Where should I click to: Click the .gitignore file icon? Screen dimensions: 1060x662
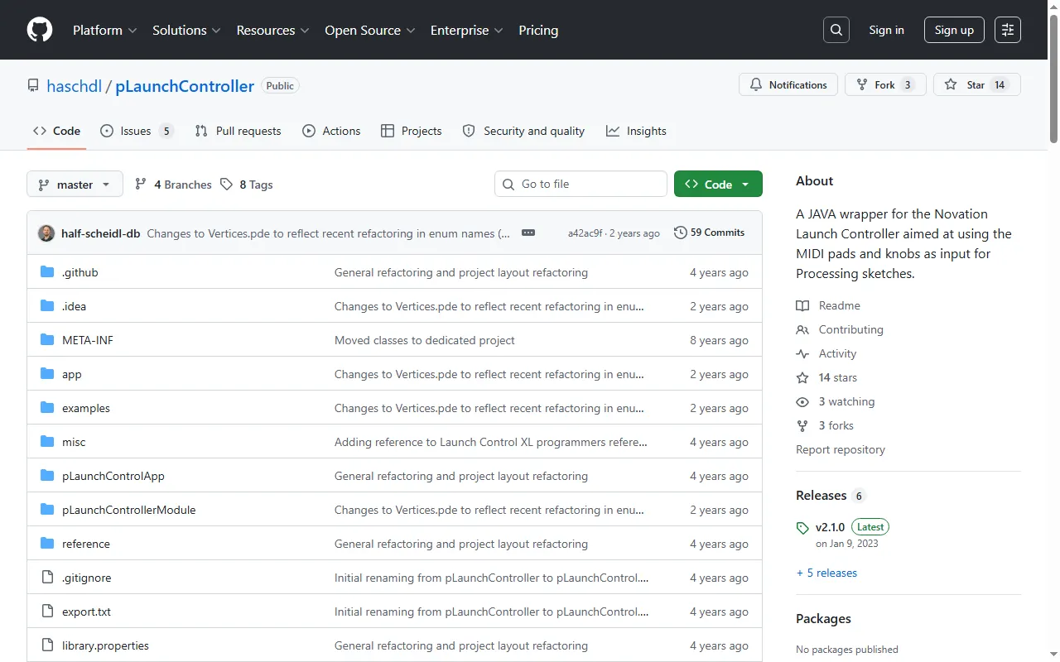47,578
